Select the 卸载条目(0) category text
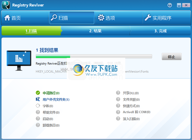 coord(51,125)
